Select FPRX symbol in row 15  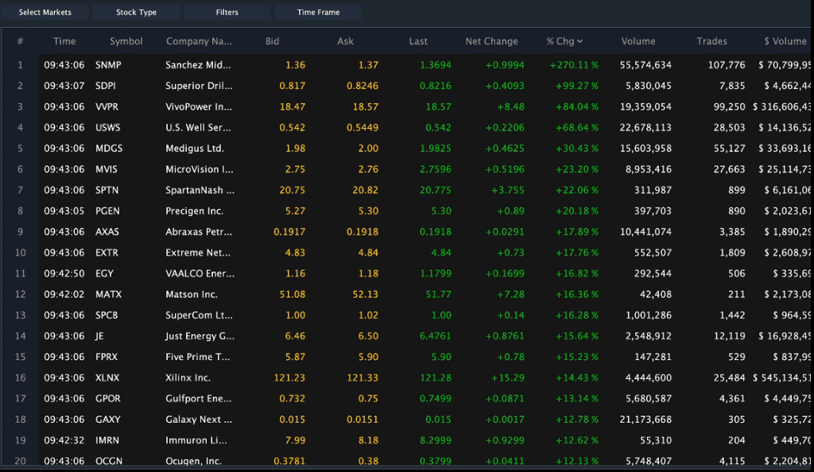(x=107, y=357)
